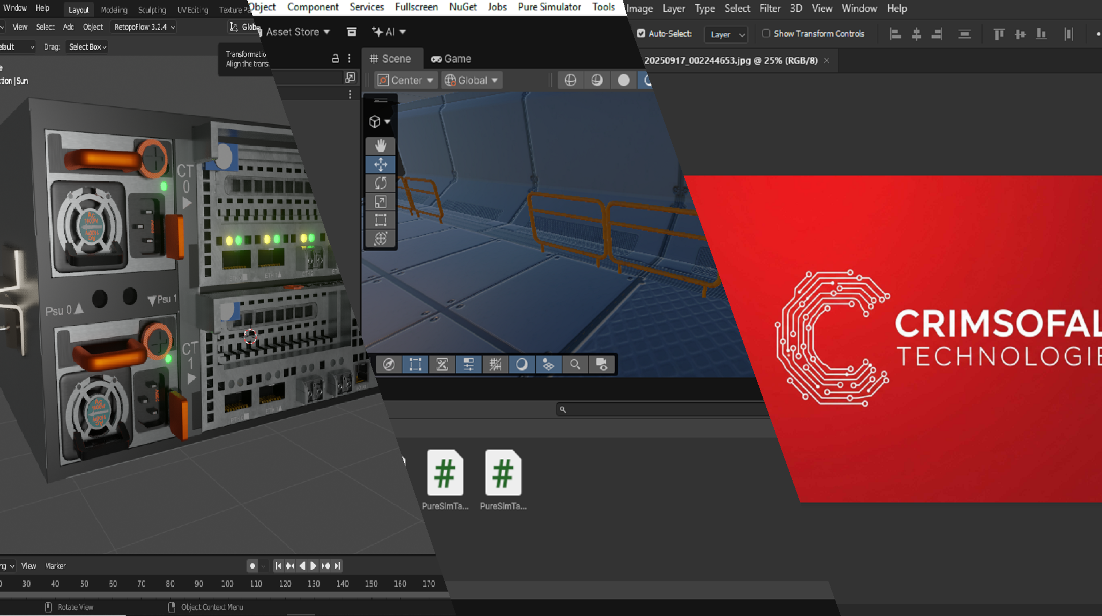The image size is (1102, 616).
Task: Open the Marker menu in Blender timeline
Action: tap(56, 566)
